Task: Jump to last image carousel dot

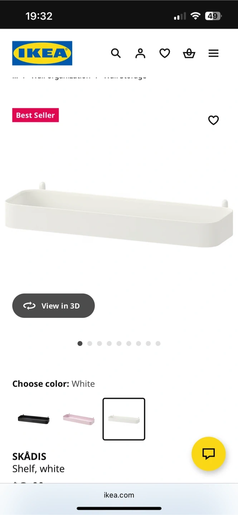Action: pos(158,343)
